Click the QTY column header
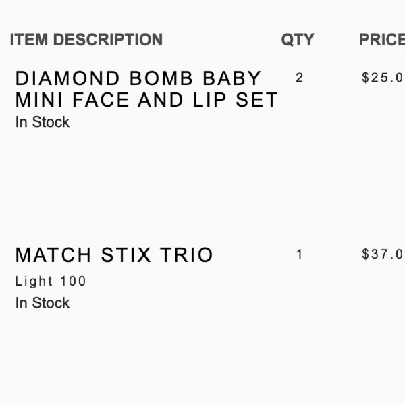 (x=298, y=40)
